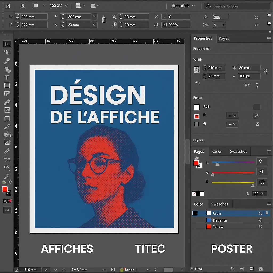Select the Eyedropper tool in left toolbar
The width and height of the screenshot is (273, 273).
[7, 61]
